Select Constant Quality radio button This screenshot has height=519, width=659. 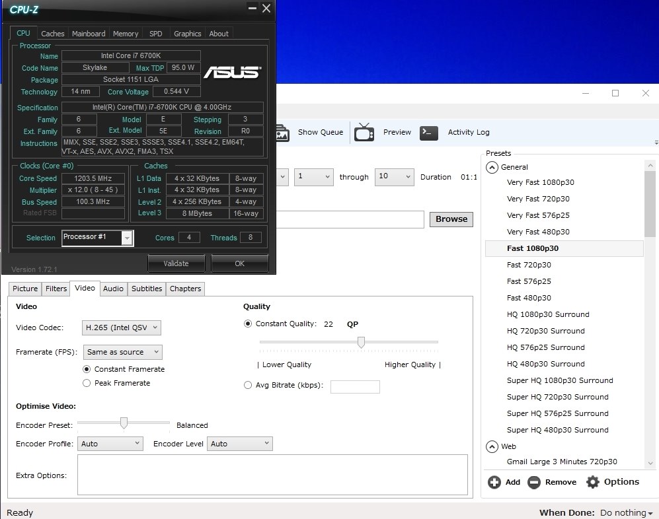click(x=248, y=324)
